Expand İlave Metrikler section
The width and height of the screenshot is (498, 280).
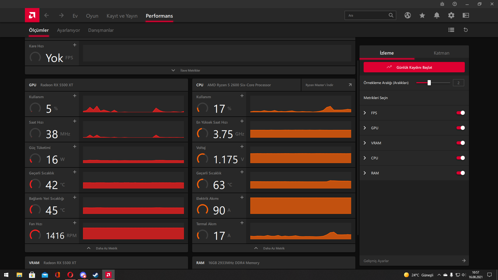click(x=190, y=70)
